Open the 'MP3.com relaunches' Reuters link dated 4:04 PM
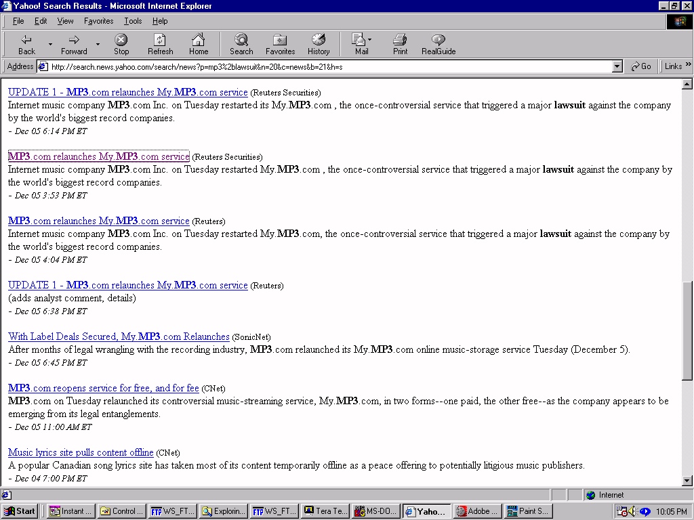This screenshot has width=694, height=520. click(99, 221)
